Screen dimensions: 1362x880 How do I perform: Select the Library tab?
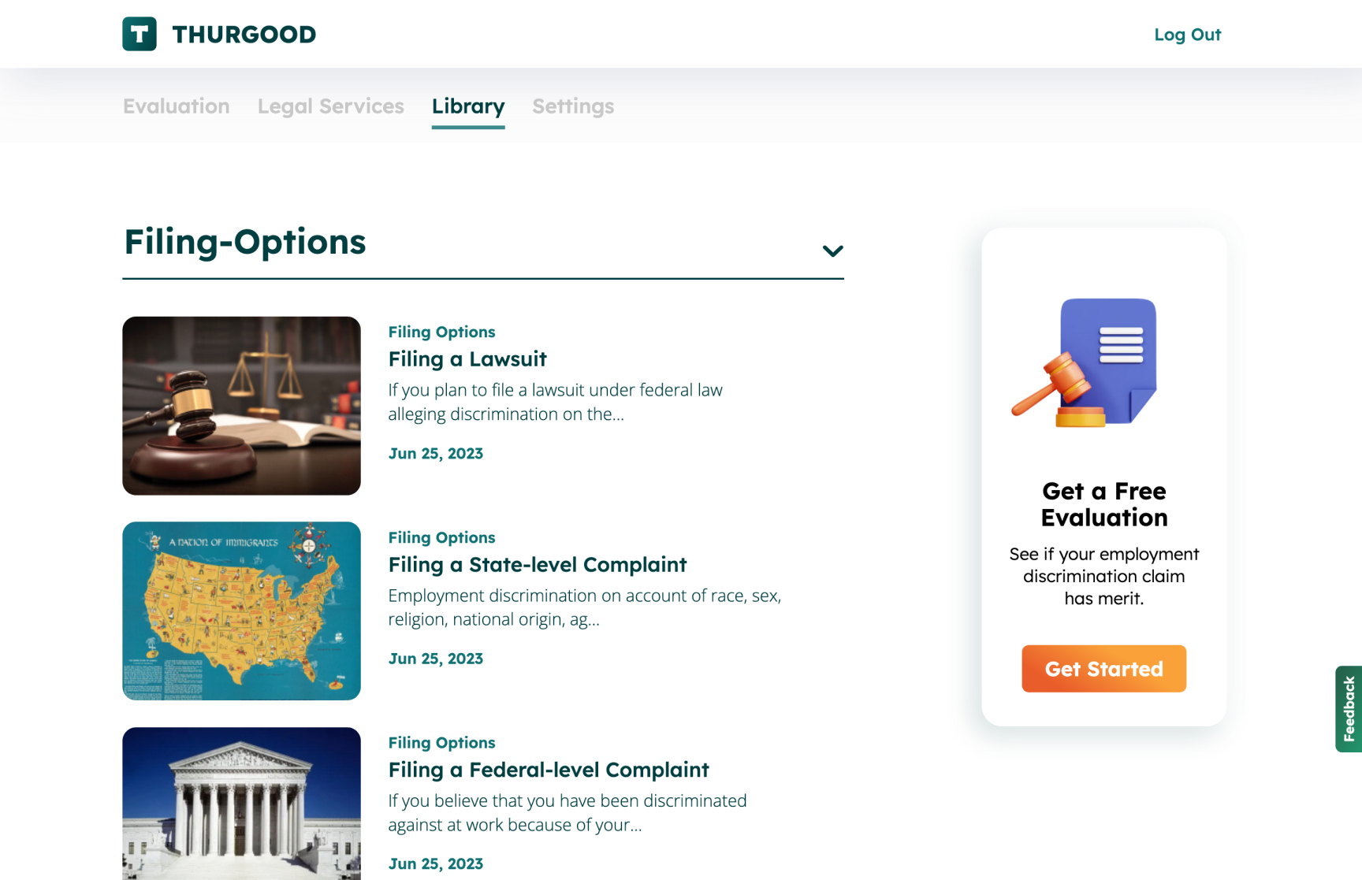pyautogui.click(x=468, y=106)
